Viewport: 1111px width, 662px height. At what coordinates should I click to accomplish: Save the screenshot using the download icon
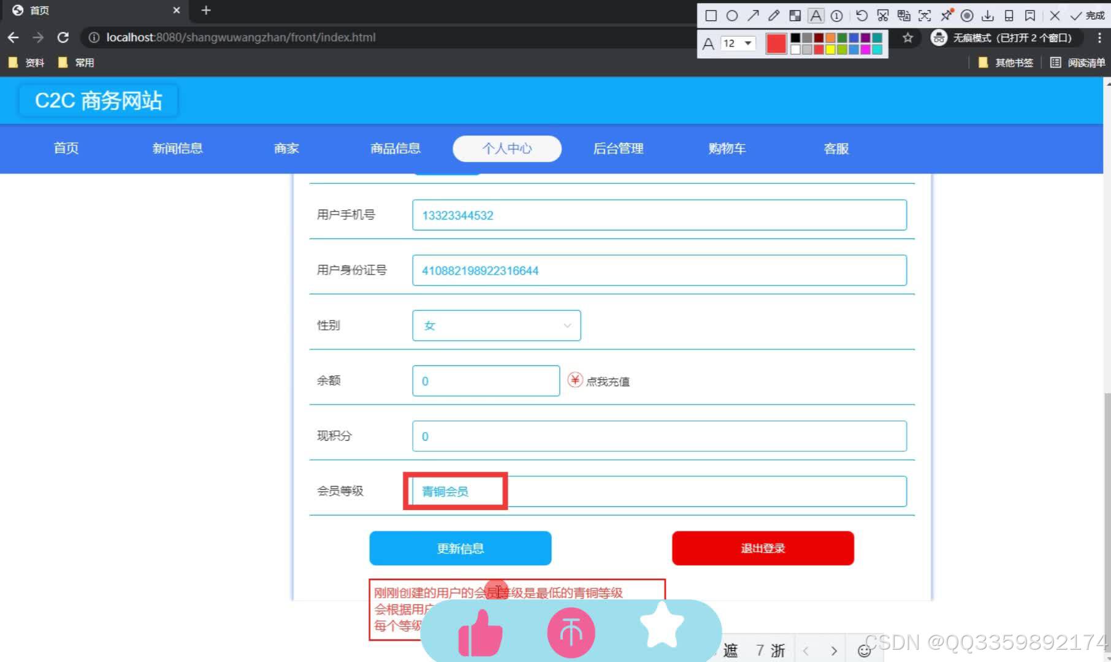pyautogui.click(x=988, y=15)
